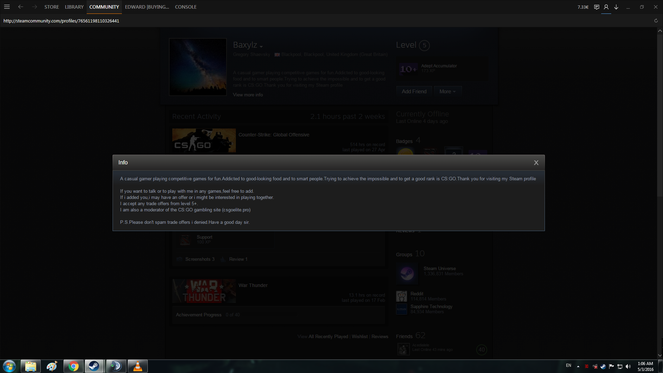This screenshot has height=373, width=663.
Task: Select the CONSOLE tab
Action: [x=186, y=7]
